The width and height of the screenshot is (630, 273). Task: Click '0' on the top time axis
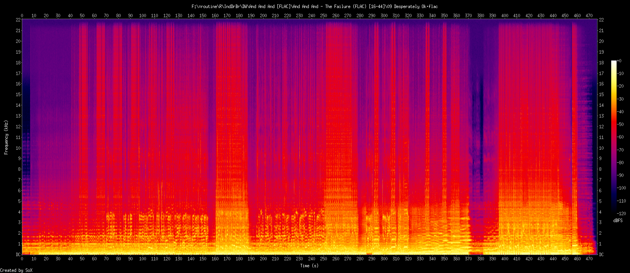22,16
